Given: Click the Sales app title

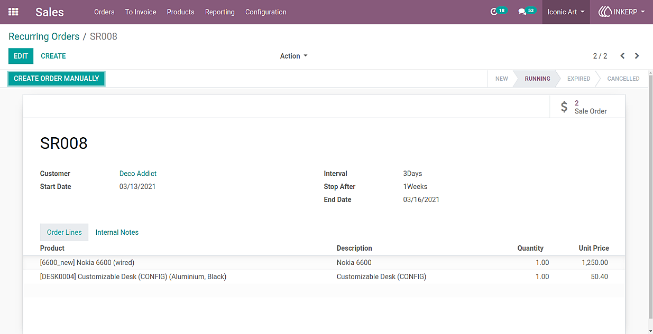Looking at the screenshot, I should point(50,12).
